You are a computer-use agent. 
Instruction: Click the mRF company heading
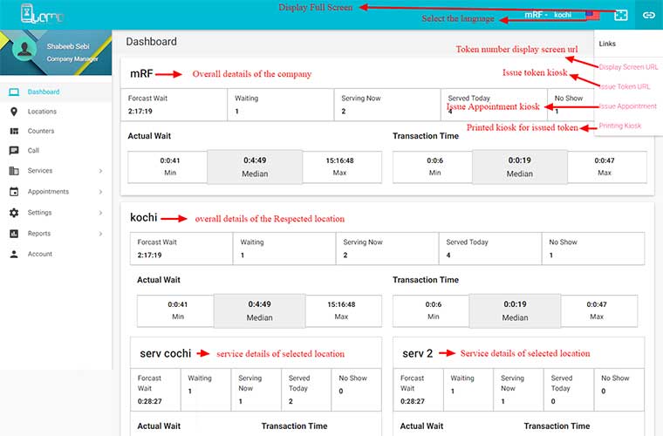coord(141,73)
